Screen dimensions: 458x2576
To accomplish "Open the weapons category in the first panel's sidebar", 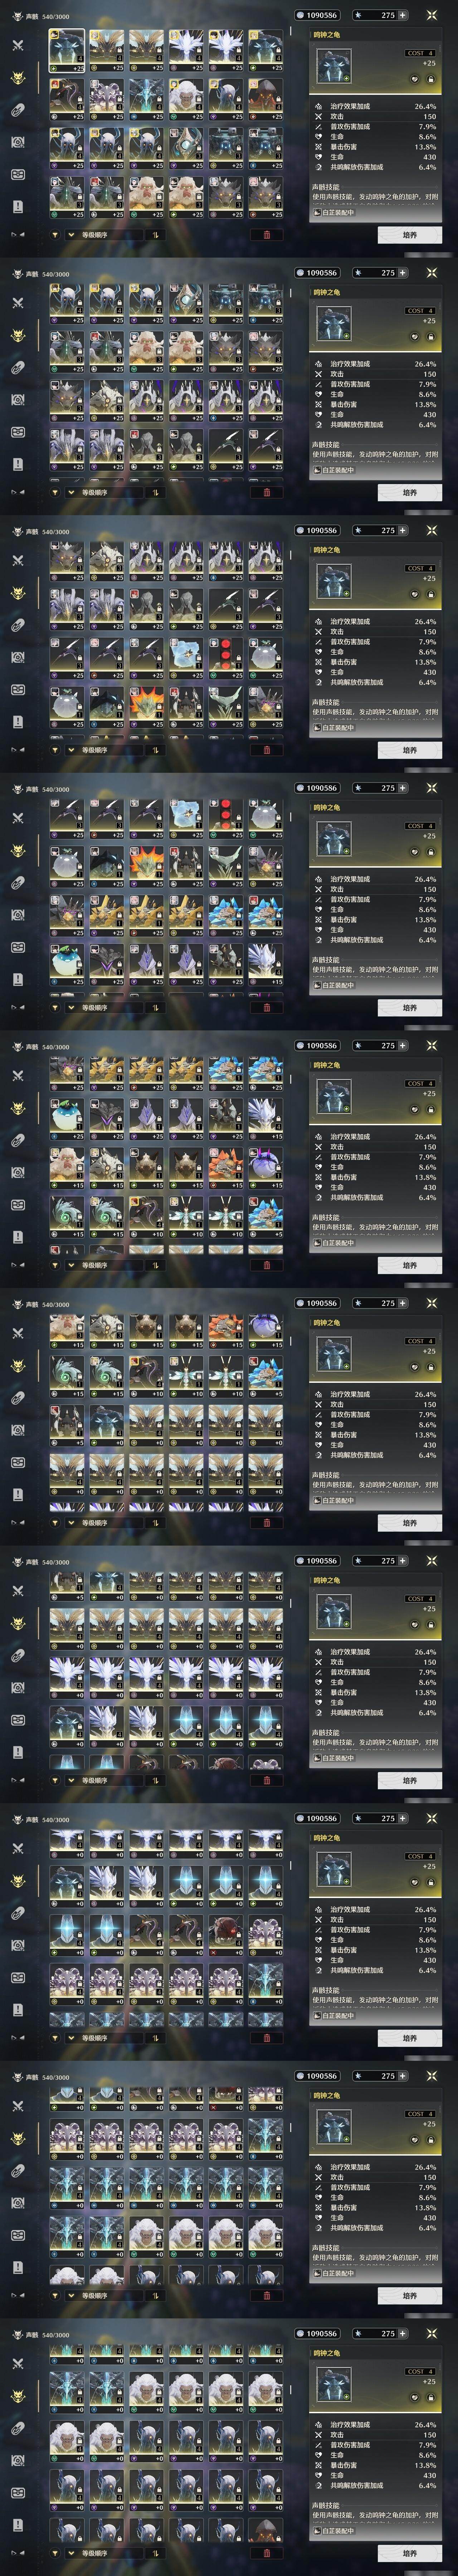I will [x=18, y=45].
